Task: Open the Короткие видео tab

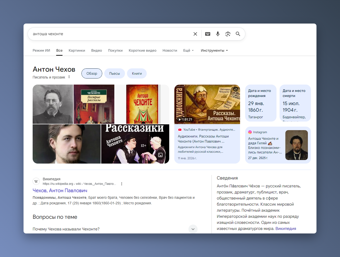Action: point(143,50)
